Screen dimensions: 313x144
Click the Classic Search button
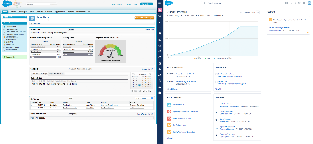[54, 4]
